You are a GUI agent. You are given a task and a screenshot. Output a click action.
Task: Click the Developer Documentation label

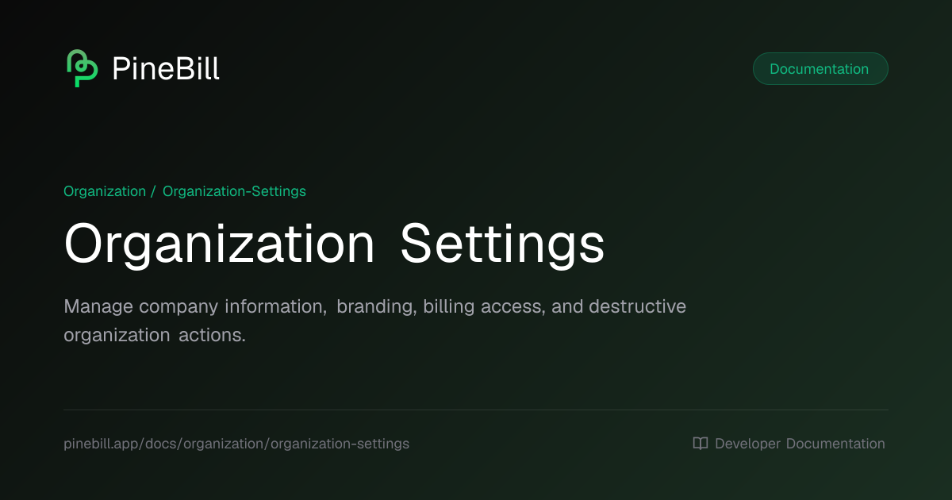point(800,444)
